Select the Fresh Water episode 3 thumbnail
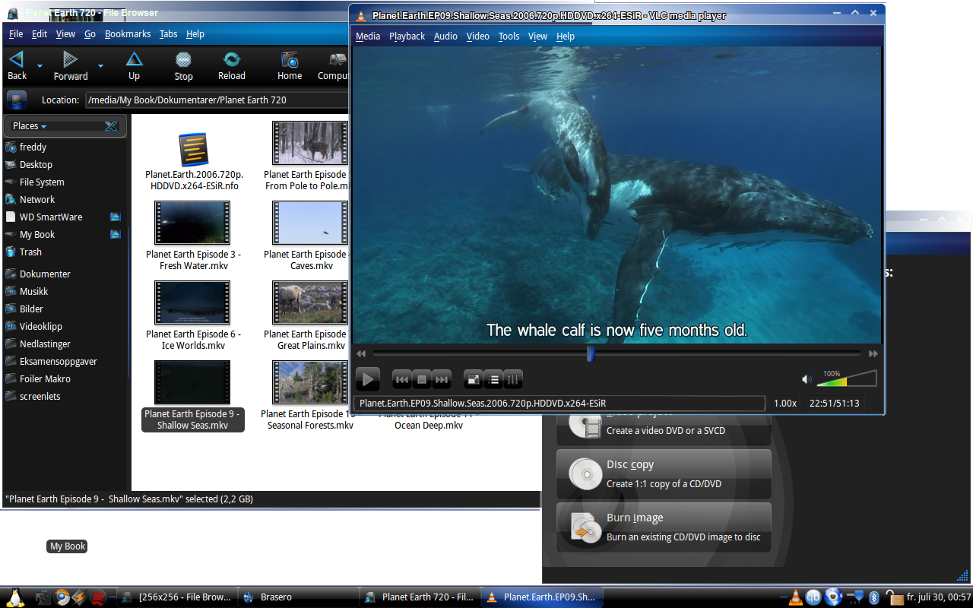 point(192,223)
